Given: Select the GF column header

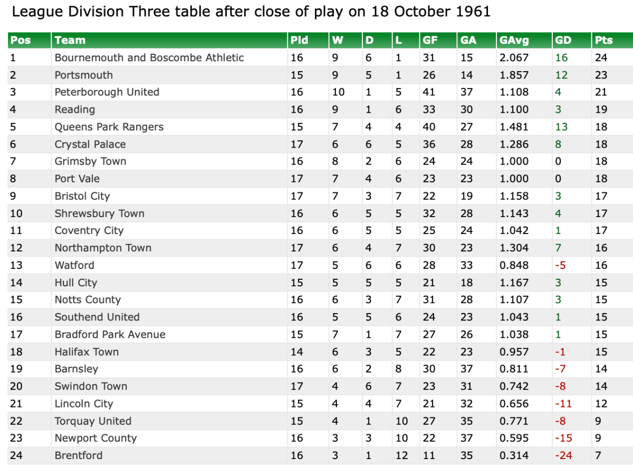Looking at the screenshot, I should (429, 40).
